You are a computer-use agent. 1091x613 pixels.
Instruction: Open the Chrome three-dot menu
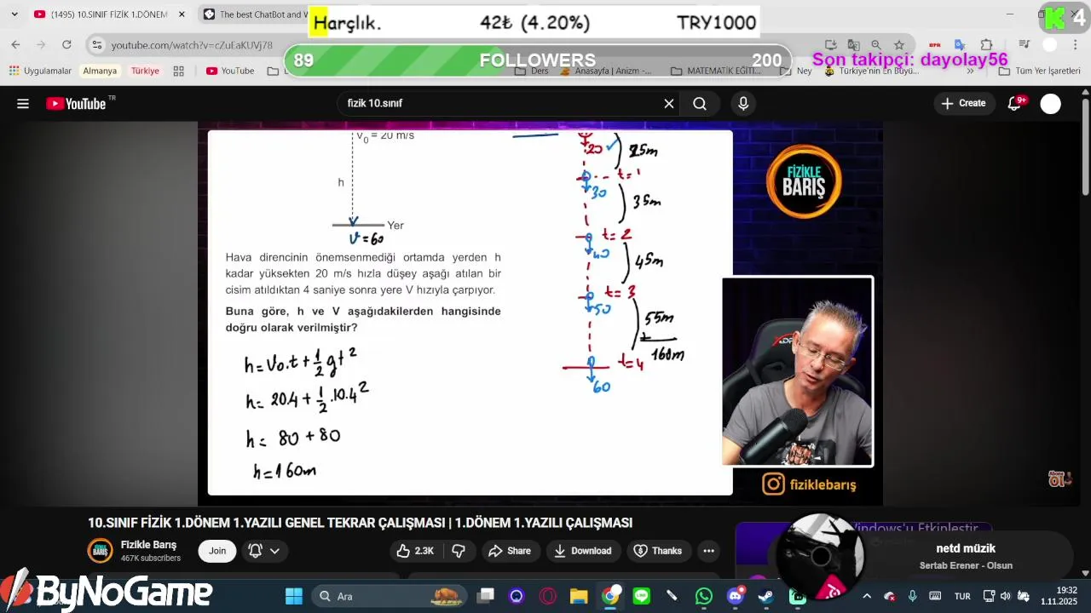click(1076, 45)
